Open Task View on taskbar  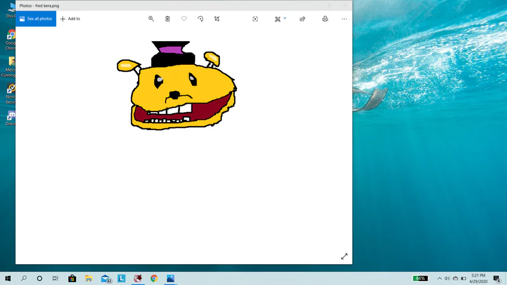coord(55,278)
